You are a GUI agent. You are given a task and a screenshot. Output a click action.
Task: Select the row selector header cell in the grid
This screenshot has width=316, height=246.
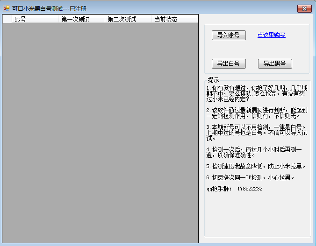click(x=7, y=19)
